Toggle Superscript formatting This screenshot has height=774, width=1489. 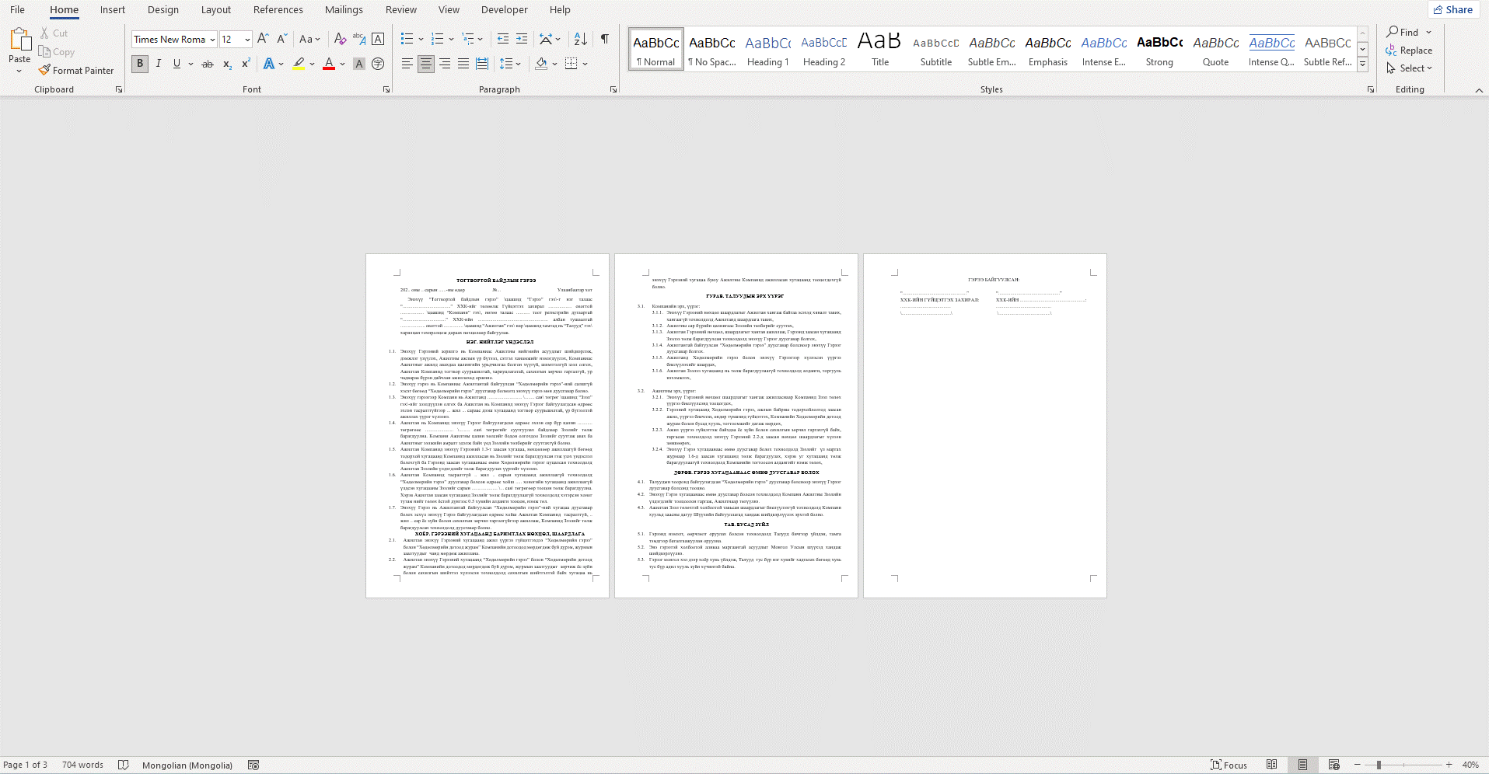coord(246,64)
